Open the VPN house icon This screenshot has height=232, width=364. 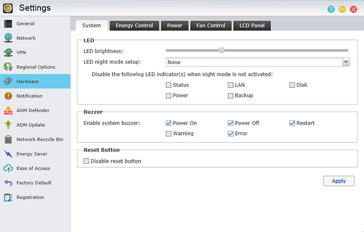click(x=8, y=53)
